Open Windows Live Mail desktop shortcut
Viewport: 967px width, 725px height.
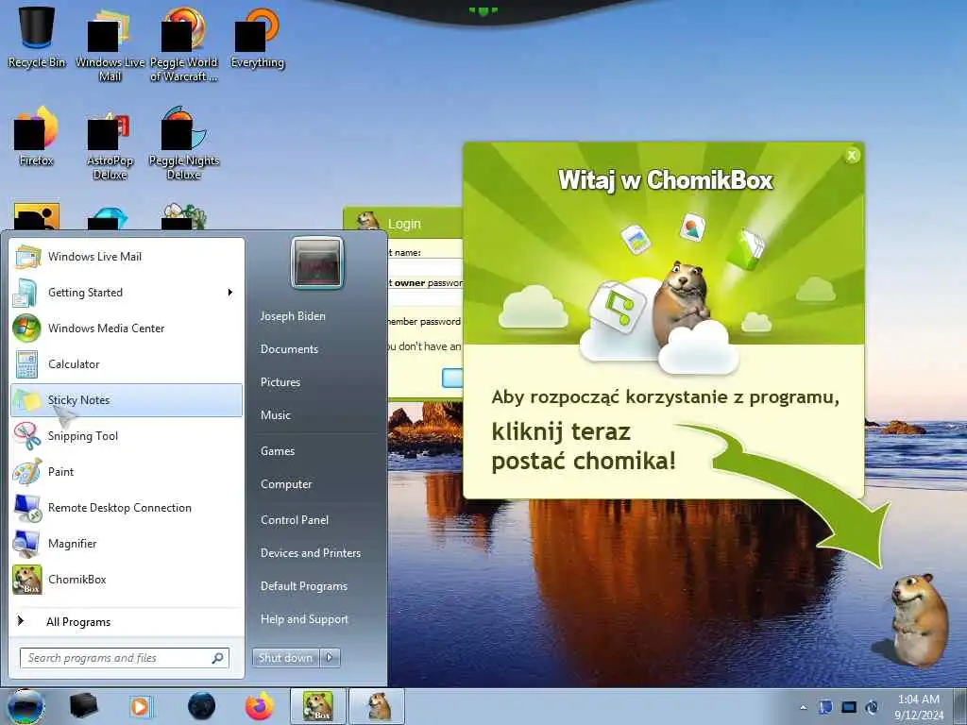110,46
